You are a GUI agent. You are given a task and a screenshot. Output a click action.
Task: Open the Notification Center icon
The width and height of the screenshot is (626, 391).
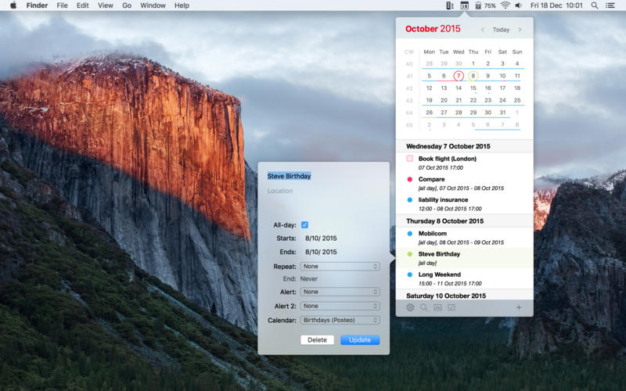click(610, 5)
